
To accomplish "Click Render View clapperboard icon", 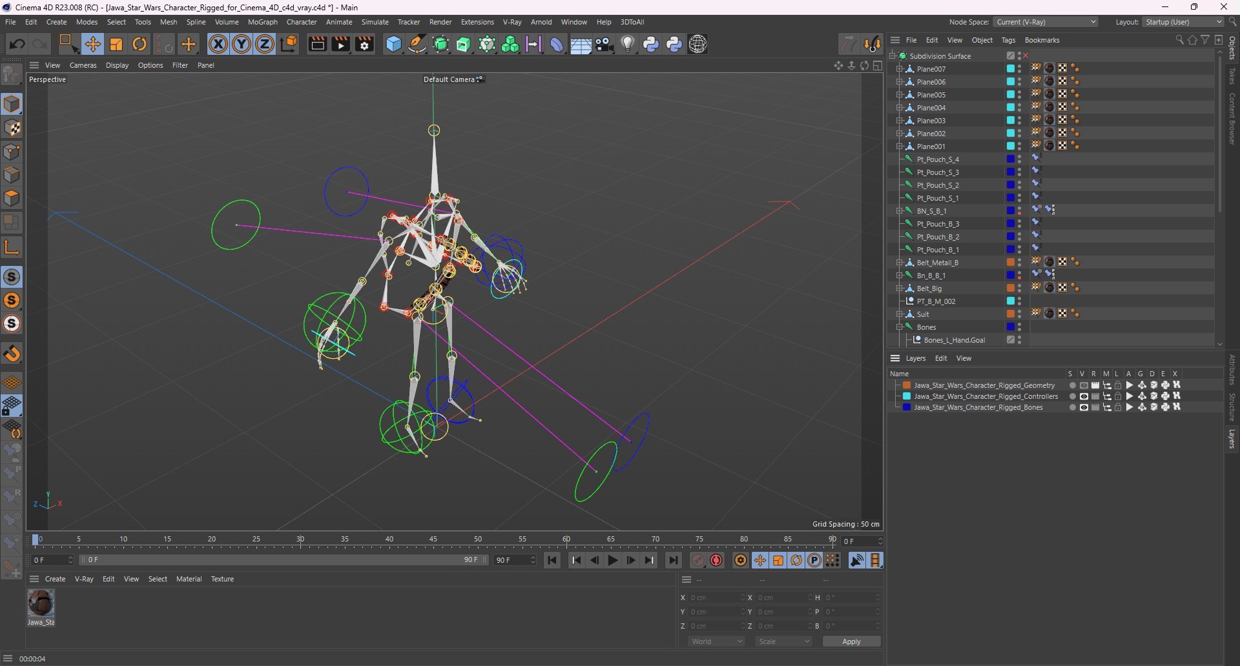I will 317,44.
